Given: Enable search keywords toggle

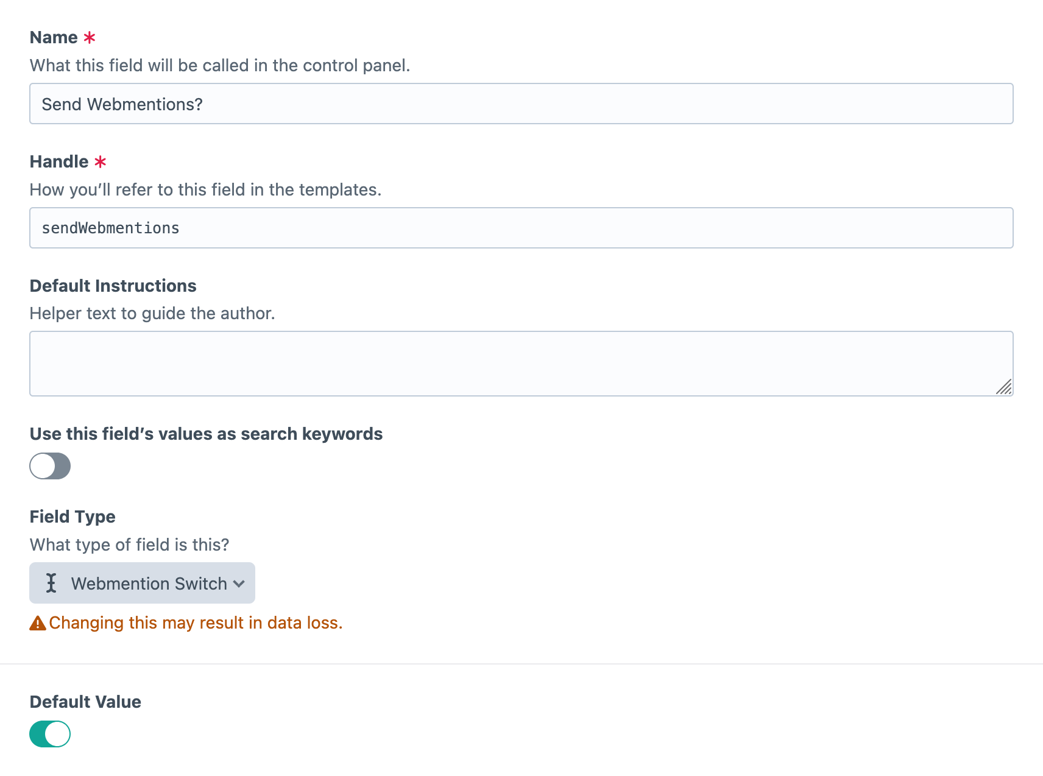Looking at the screenshot, I should pyautogui.click(x=50, y=466).
